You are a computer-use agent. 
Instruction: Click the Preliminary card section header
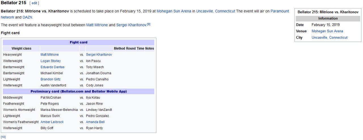pos(79,92)
